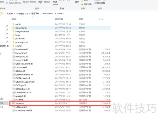Click the Properties (属性) ribbon button

tap(77, 2)
